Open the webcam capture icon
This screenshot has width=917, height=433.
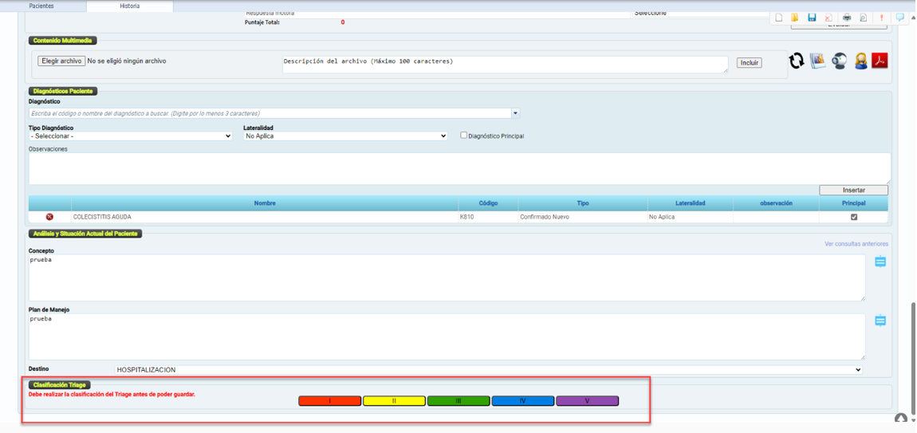pos(839,61)
